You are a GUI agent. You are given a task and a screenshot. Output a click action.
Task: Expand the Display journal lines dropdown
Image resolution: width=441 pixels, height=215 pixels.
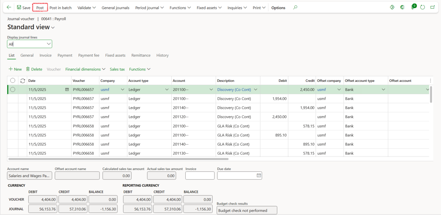tap(48, 44)
